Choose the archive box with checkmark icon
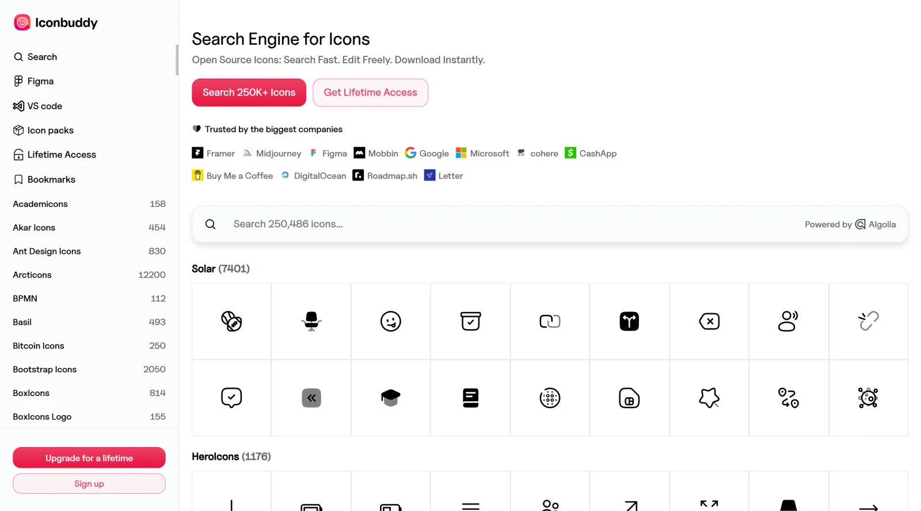 (x=470, y=321)
